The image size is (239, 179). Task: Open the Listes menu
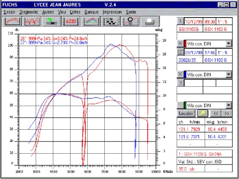pos(75,12)
